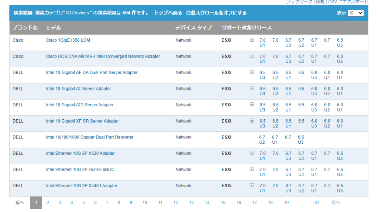Jump to last results page 61
378x212 pixels.
point(317,203)
